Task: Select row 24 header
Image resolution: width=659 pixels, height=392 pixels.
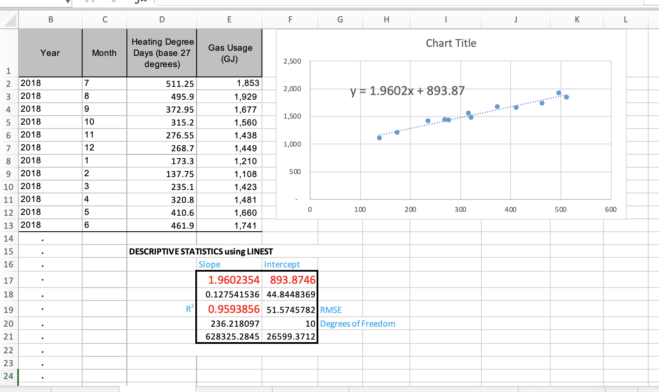Action: click(x=9, y=376)
